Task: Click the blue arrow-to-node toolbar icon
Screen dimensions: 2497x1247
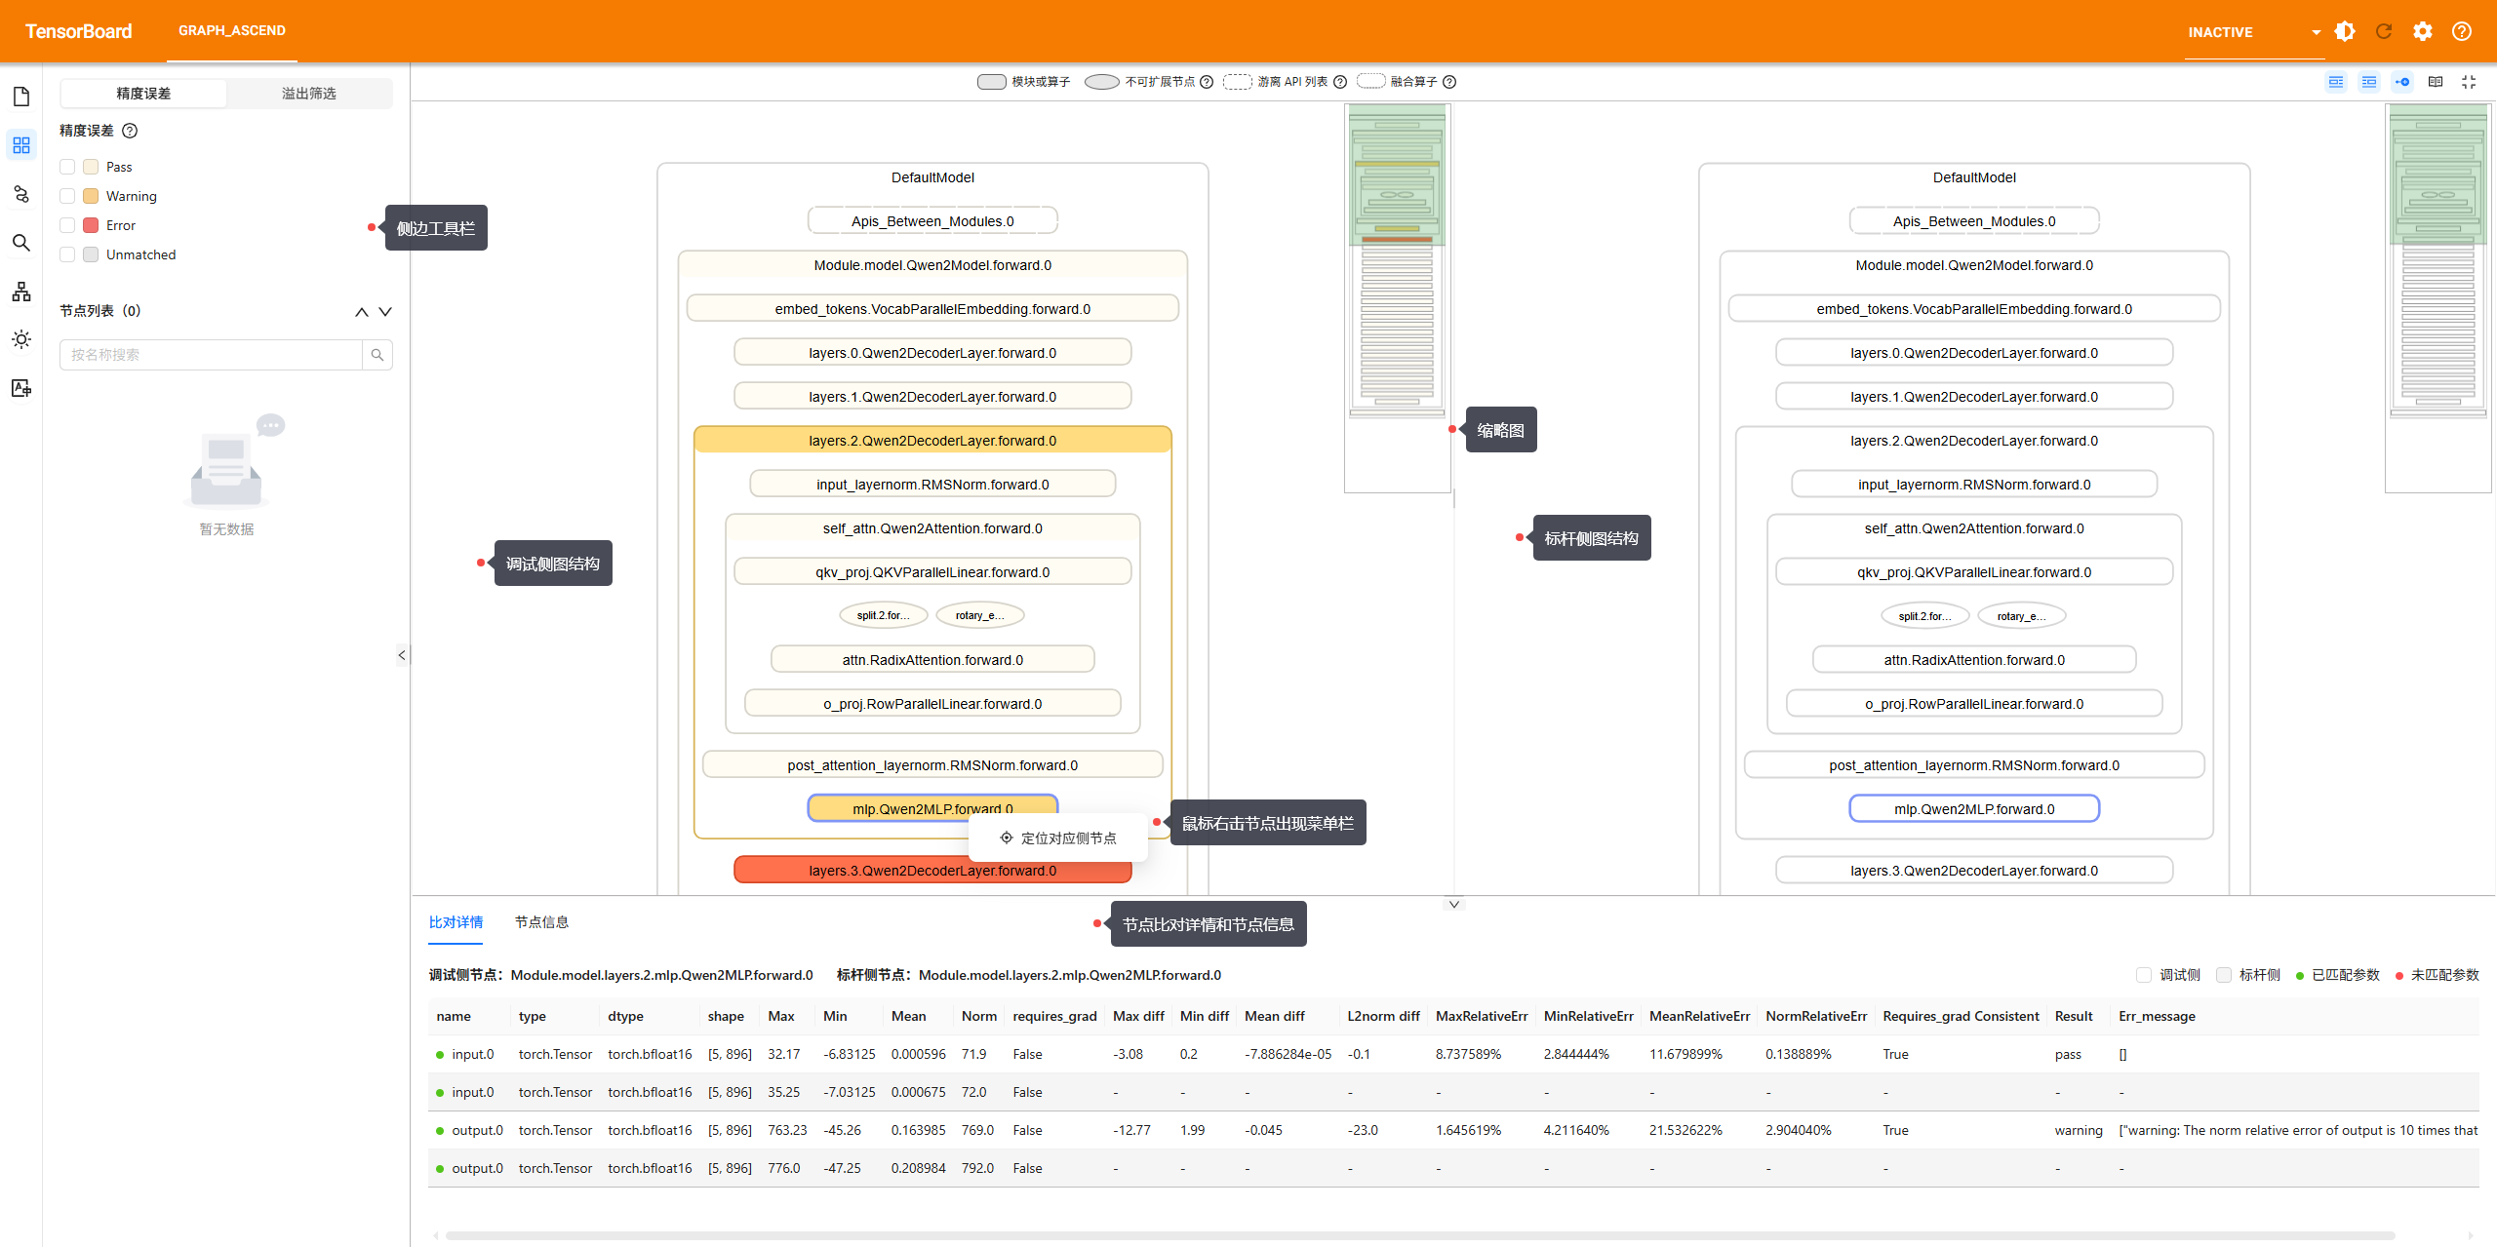Action: (x=2402, y=82)
